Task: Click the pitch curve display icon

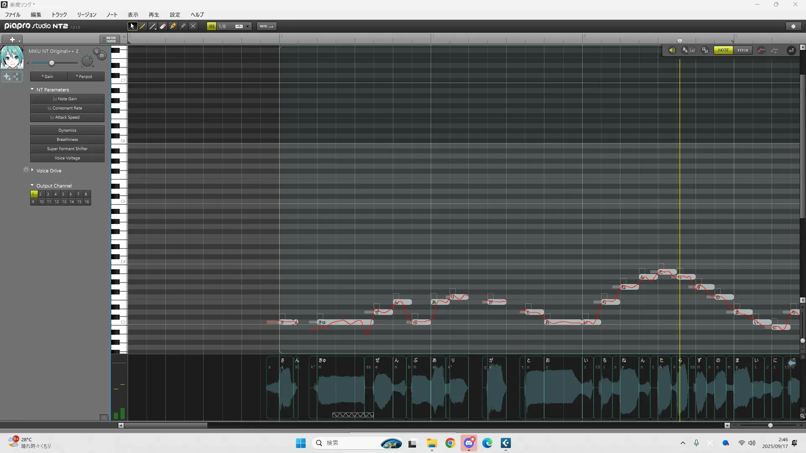Action: click(x=761, y=50)
